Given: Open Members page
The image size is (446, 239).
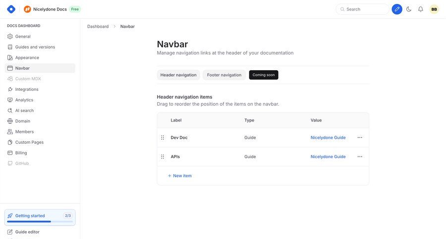Looking at the screenshot, I should point(40,131).
